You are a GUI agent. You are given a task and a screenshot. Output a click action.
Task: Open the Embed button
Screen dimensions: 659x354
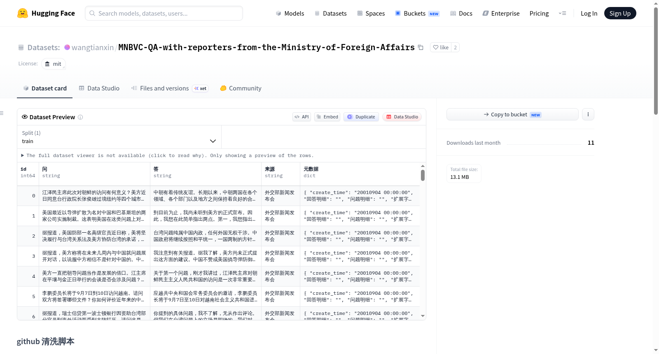pos(327,117)
